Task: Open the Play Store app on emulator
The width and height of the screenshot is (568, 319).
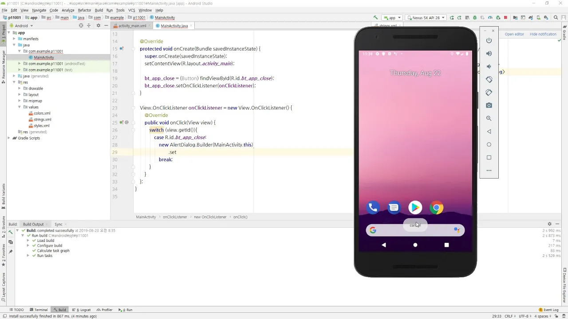Action: tap(415, 207)
